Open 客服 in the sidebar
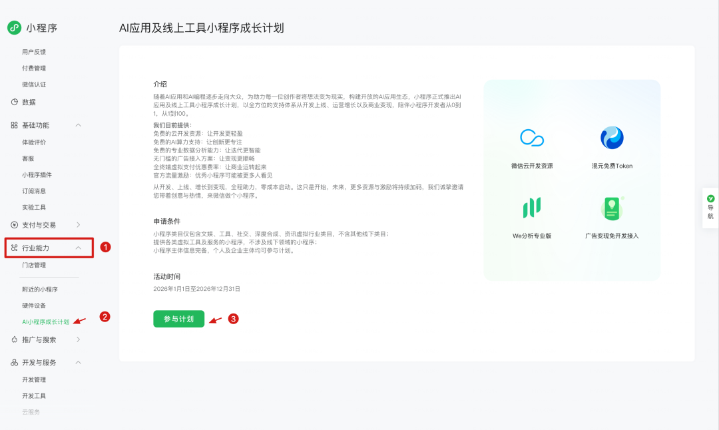Screen dimensions: 719x430 click(28, 158)
